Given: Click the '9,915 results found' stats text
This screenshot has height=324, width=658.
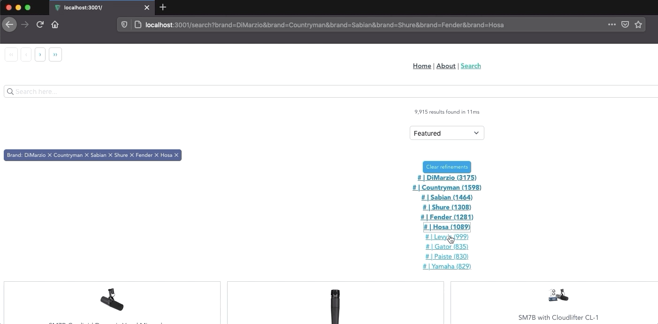Looking at the screenshot, I should (447, 112).
